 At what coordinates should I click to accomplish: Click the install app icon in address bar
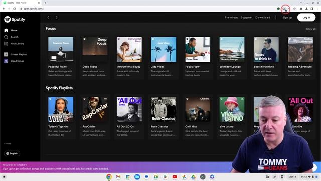click(284, 9)
